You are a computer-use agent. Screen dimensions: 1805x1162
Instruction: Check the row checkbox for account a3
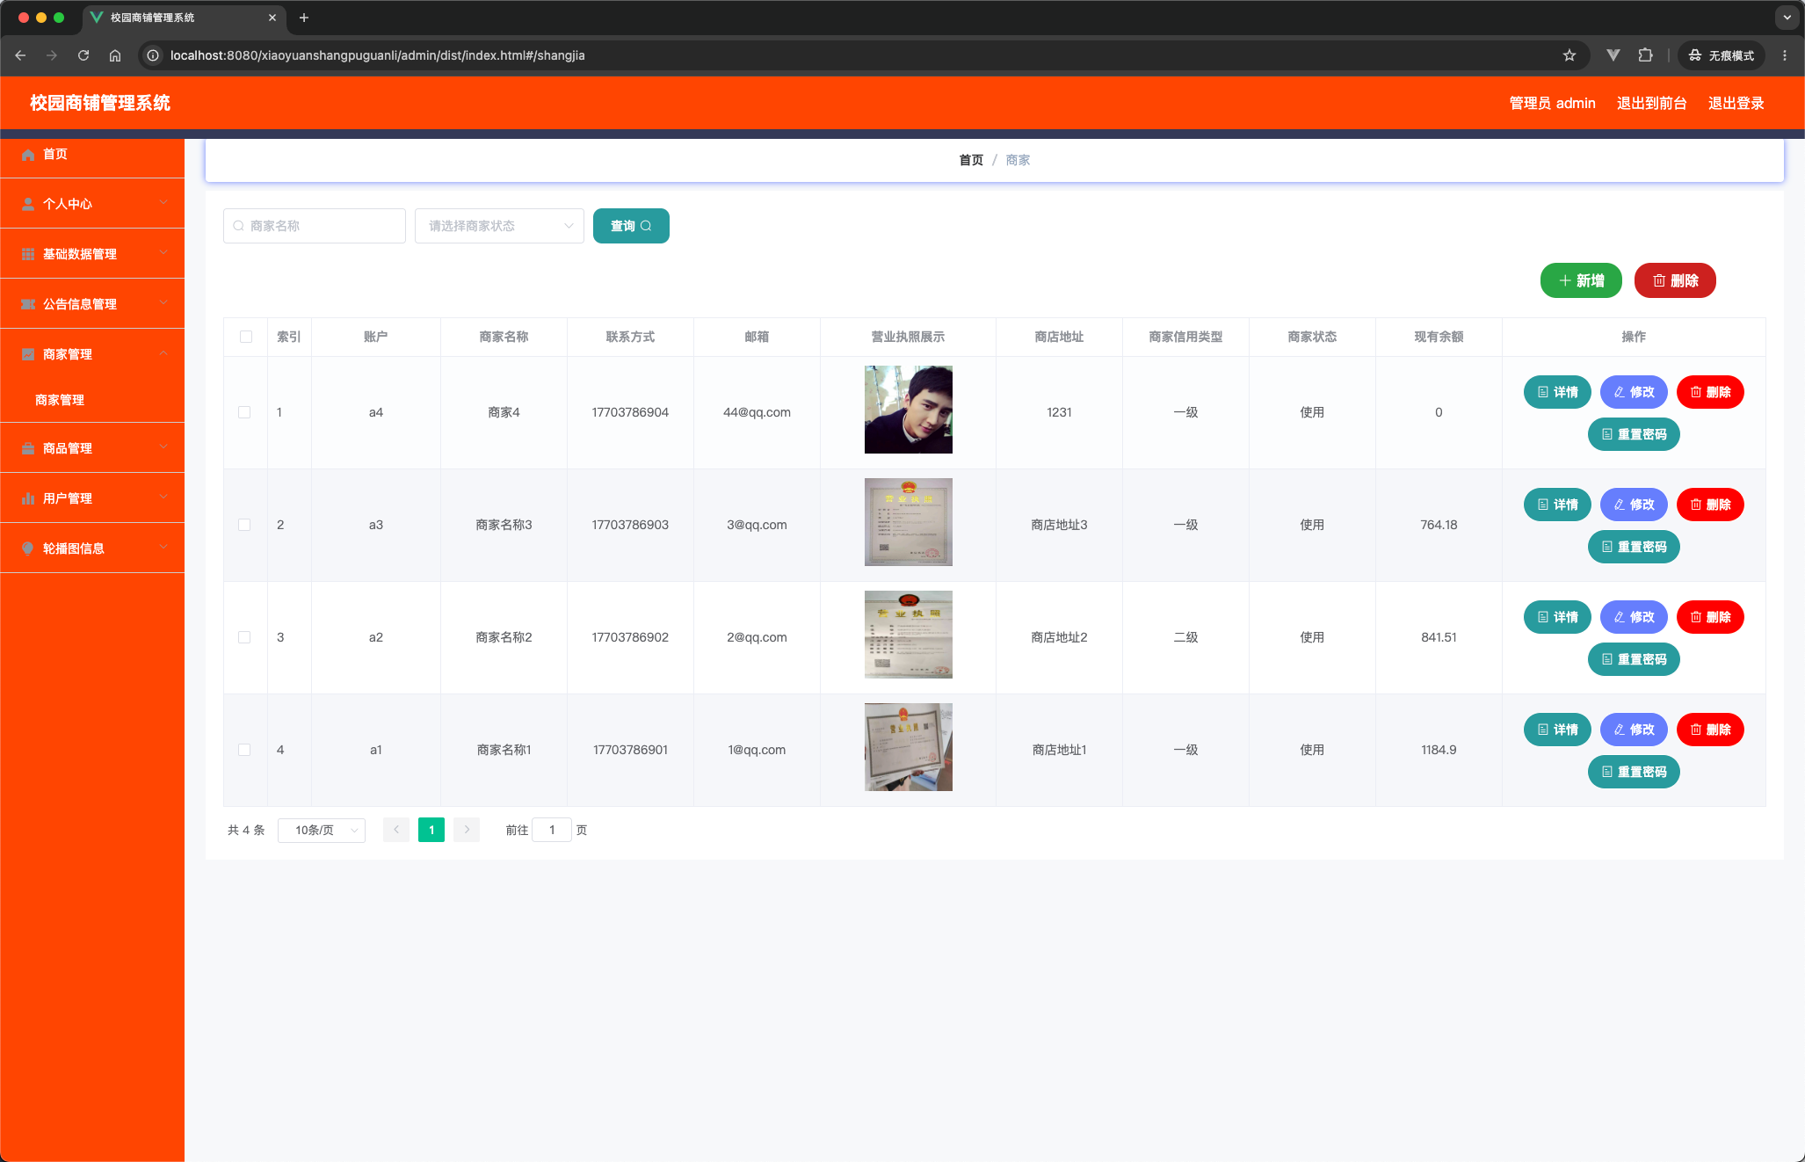pyautogui.click(x=244, y=525)
